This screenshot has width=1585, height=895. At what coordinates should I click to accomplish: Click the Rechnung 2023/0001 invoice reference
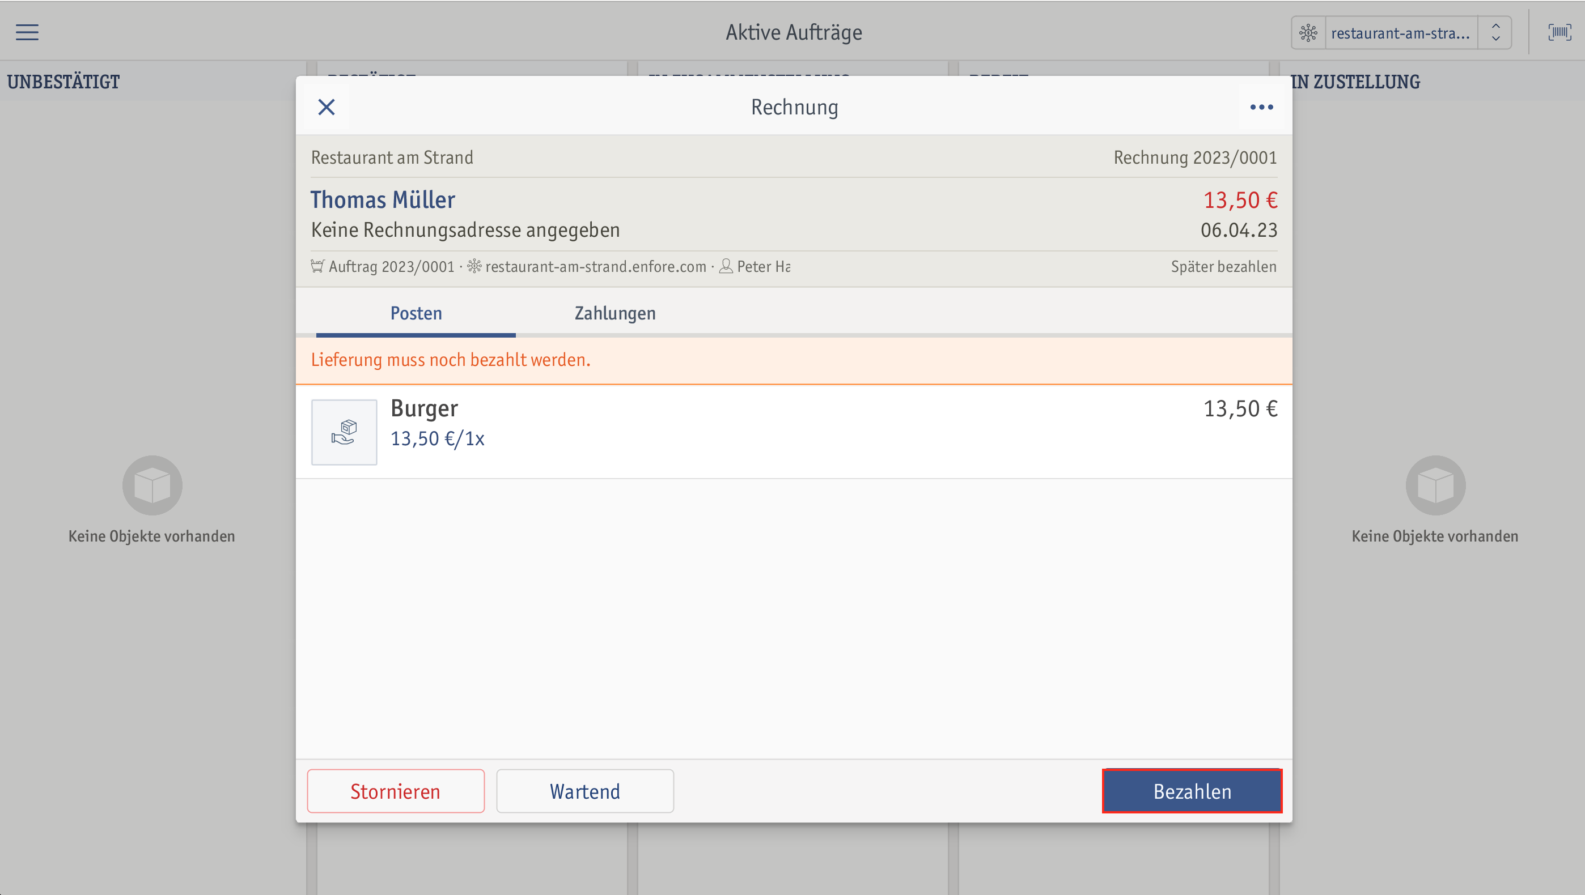(1194, 157)
